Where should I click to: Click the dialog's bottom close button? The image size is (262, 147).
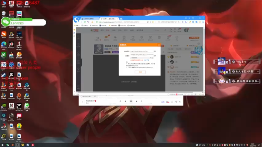point(140,72)
